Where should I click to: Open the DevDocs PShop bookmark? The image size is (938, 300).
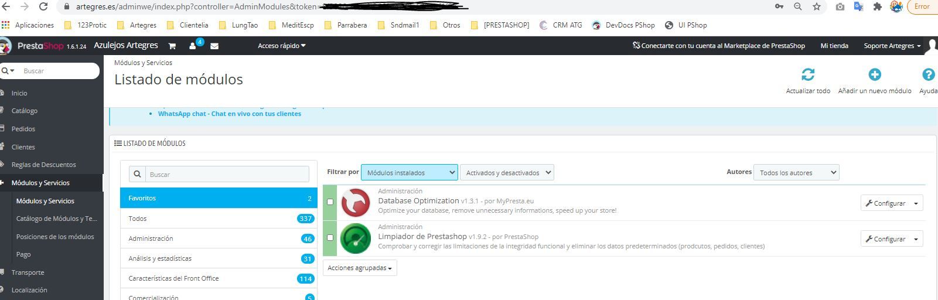[623, 25]
